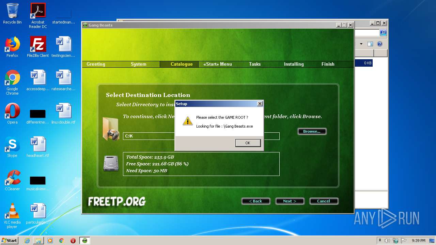Open the Firefox desktop shortcut

[x=12, y=47]
